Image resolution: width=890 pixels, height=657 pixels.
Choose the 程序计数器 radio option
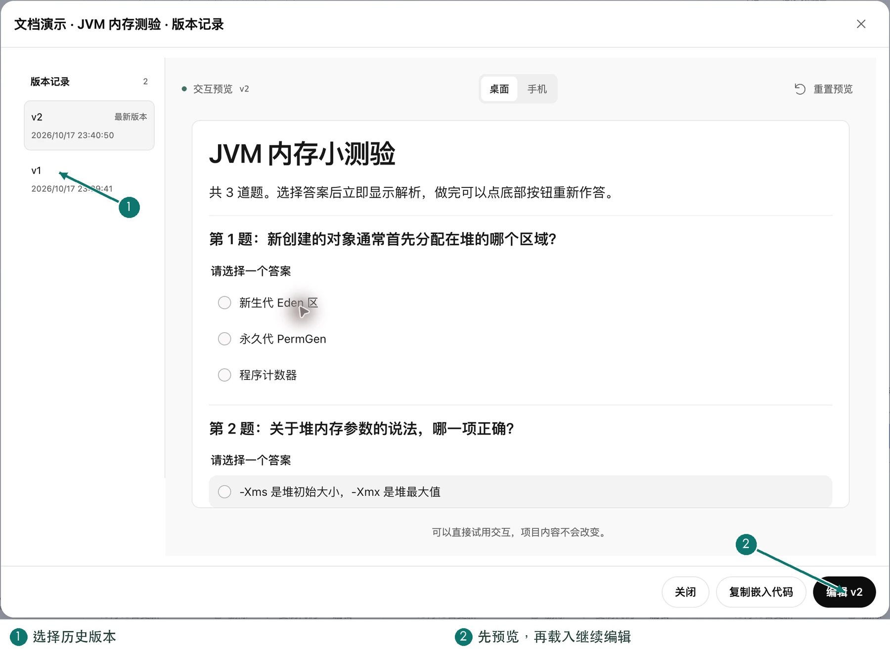[x=224, y=375]
